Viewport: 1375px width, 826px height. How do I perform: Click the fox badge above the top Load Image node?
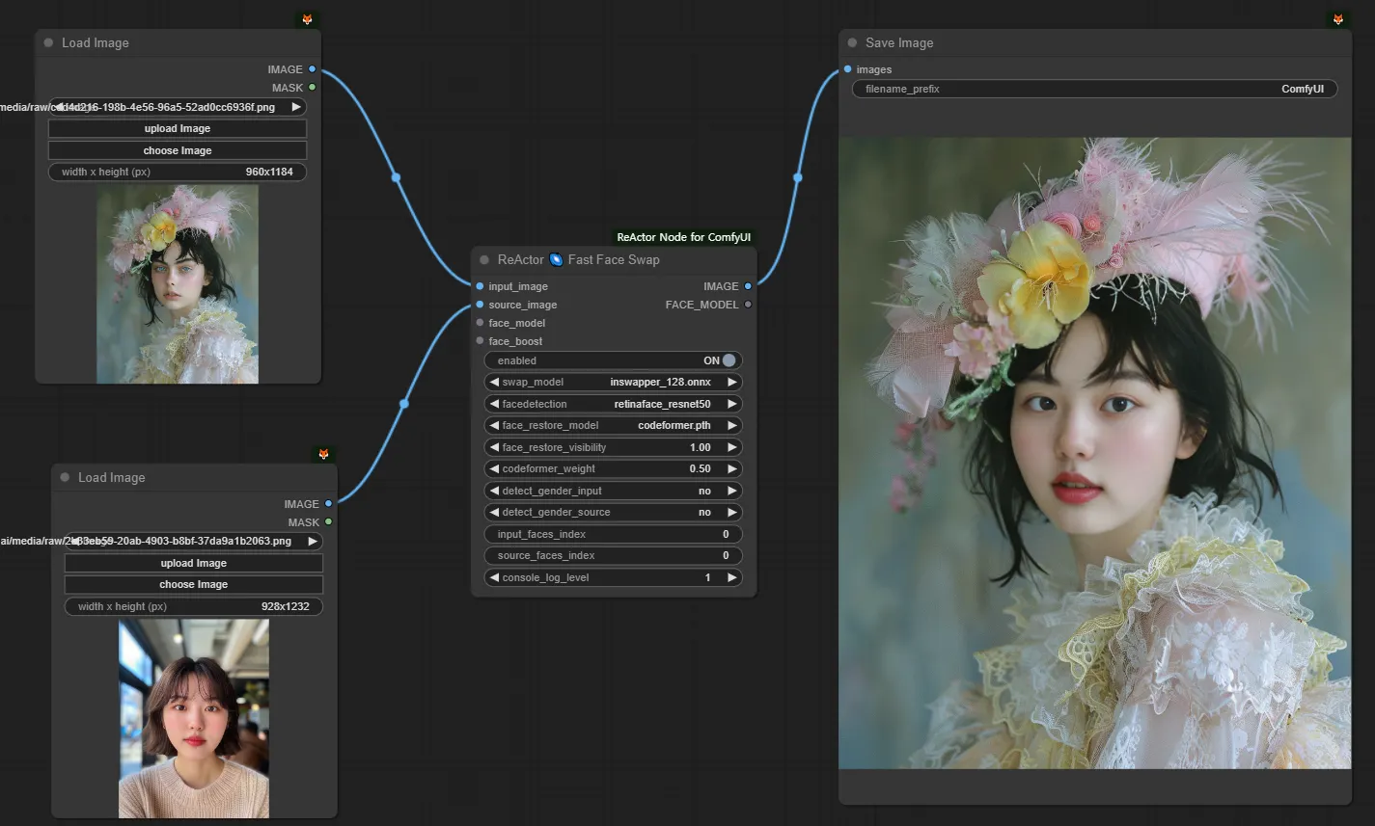[307, 19]
